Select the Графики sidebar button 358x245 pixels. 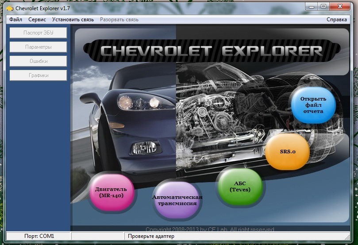(x=38, y=75)
